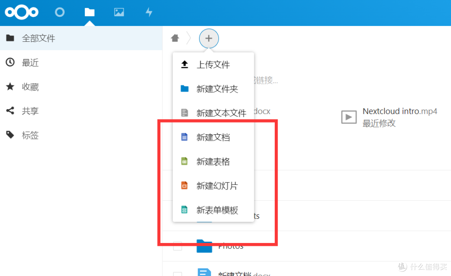The width and height of the screenshot is (451, 276).
Task: Open 收藏 favorites in sidebar
Action: click(x=30, y=87)
